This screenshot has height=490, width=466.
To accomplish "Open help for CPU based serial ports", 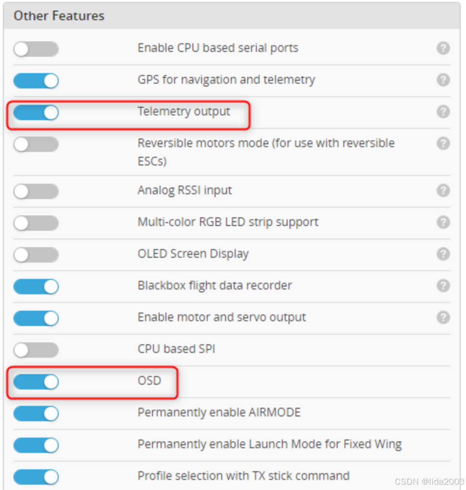I will pos(443,48).
